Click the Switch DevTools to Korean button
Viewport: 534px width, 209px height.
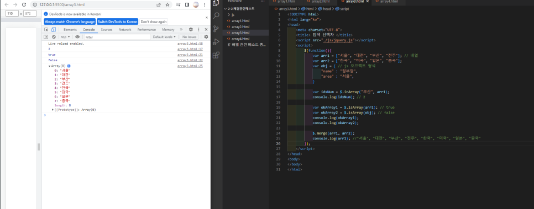point(118,22)
